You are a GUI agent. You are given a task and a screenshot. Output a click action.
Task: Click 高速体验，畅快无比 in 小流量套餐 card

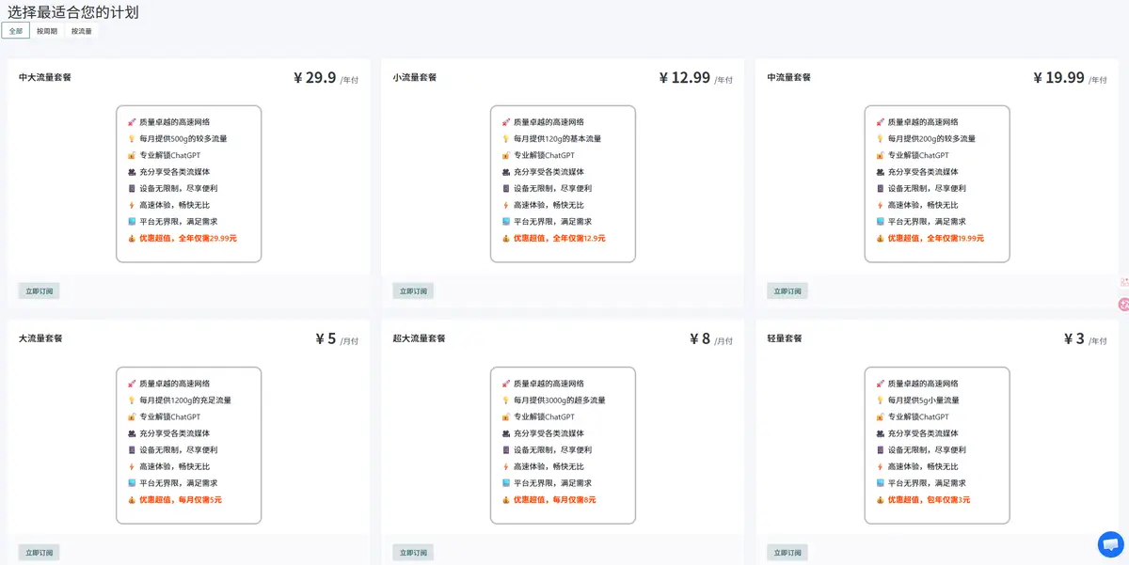[549, 205]
